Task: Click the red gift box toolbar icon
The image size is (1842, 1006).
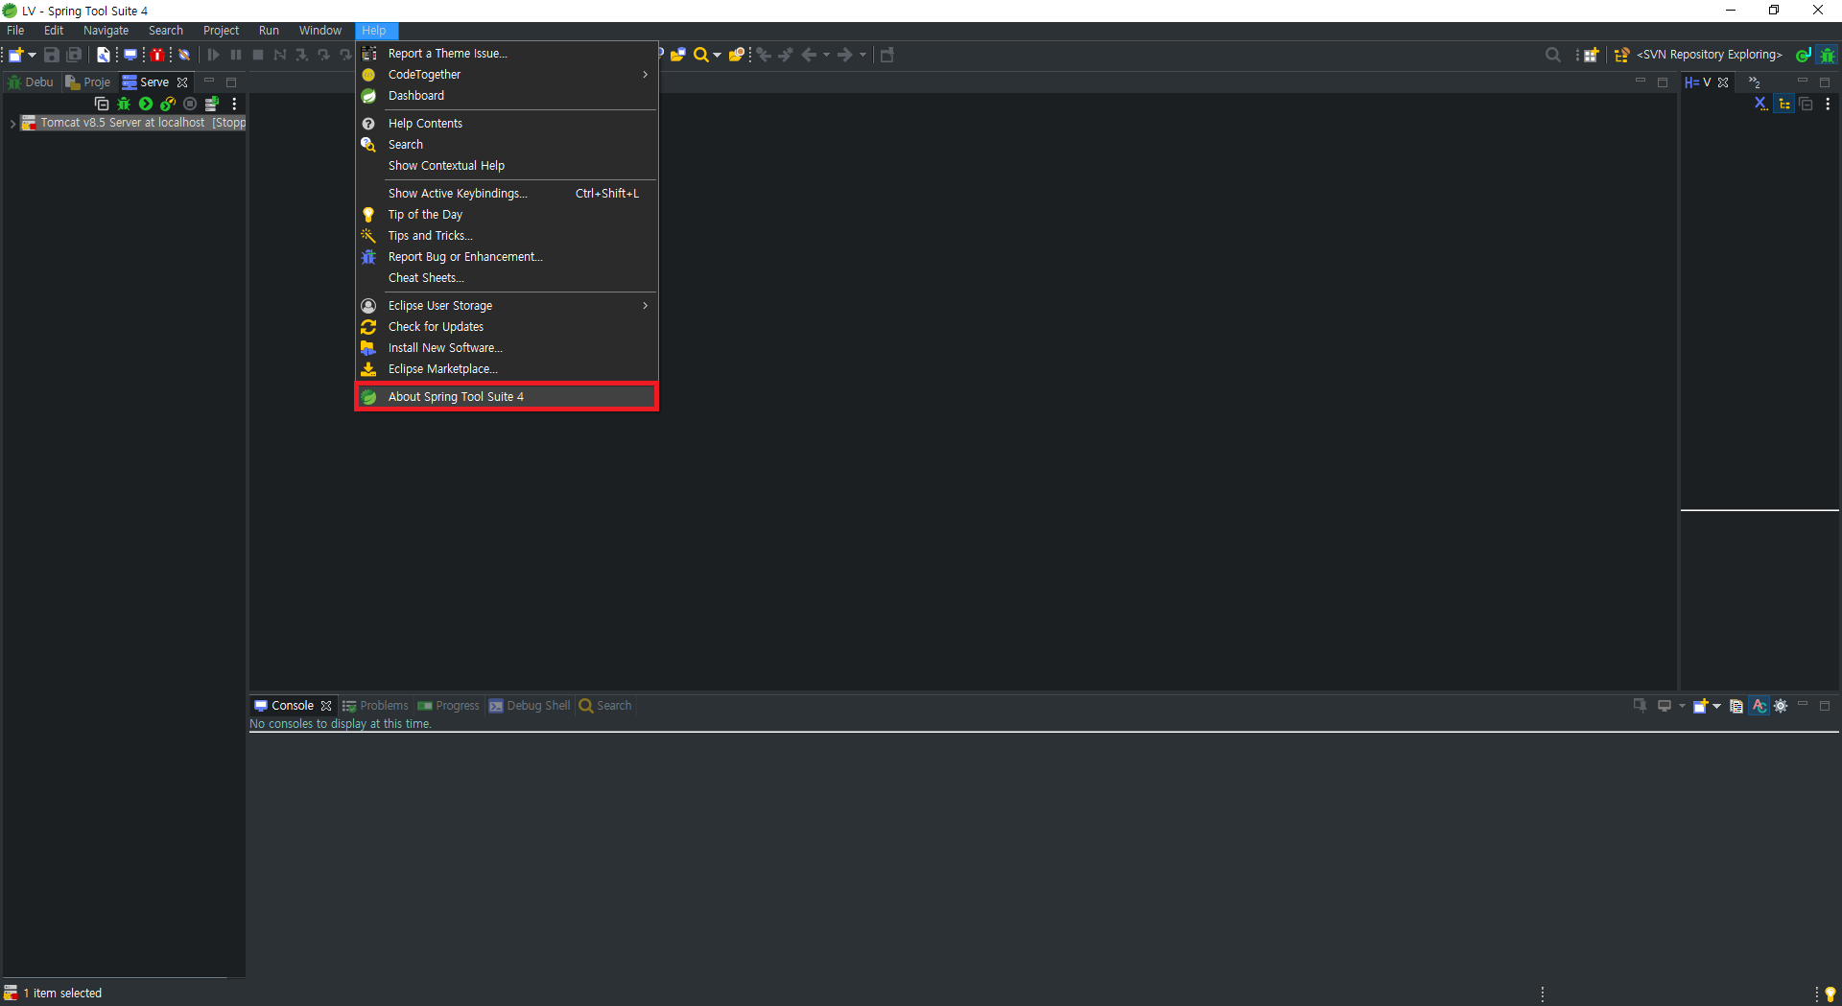Action: tap(157, 55)
